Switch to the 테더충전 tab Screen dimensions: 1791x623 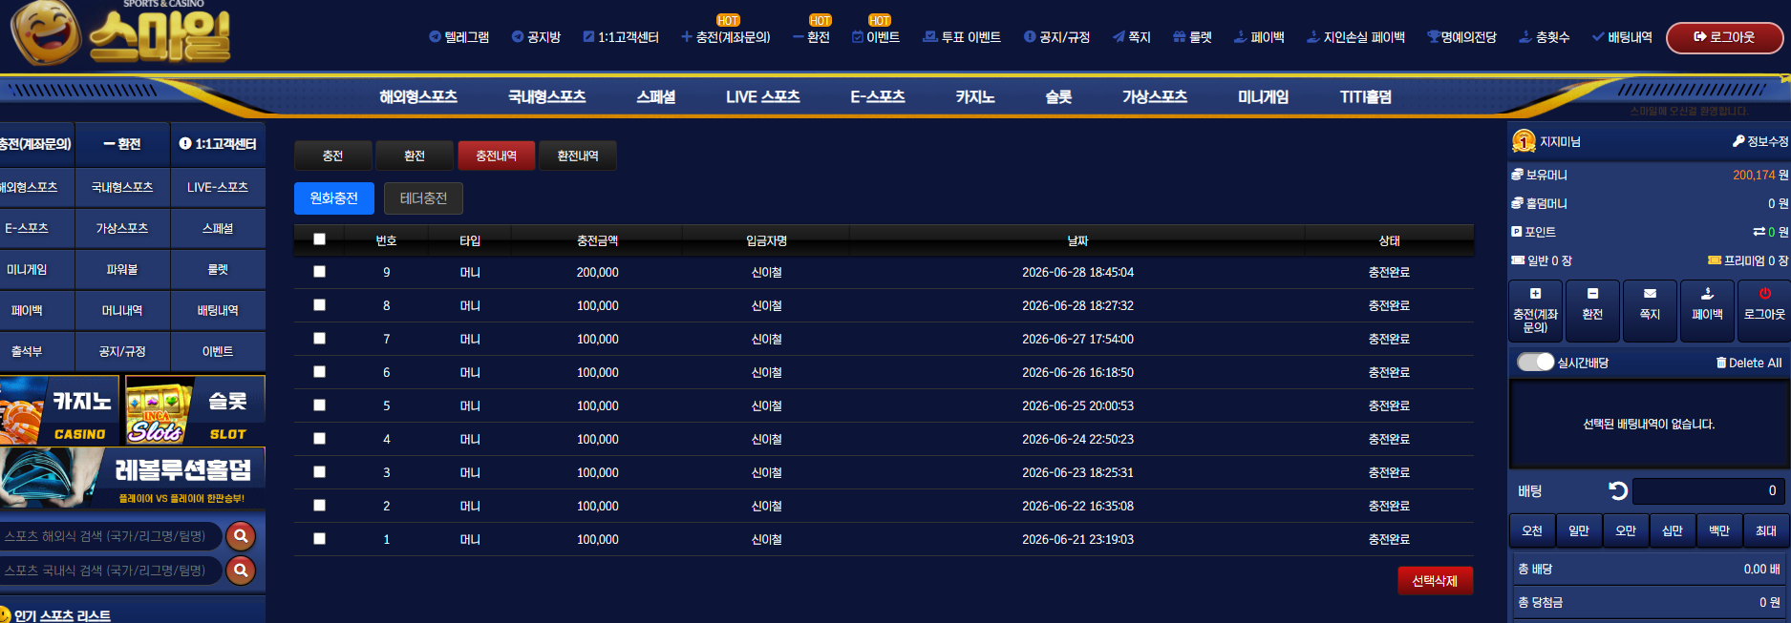423,198
